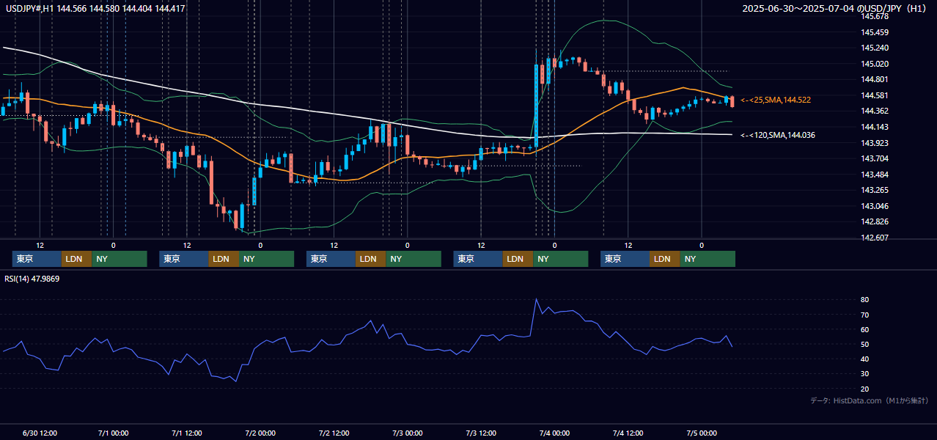
Task: Click price axis value 145.678
Action: (x=875, y=16)
